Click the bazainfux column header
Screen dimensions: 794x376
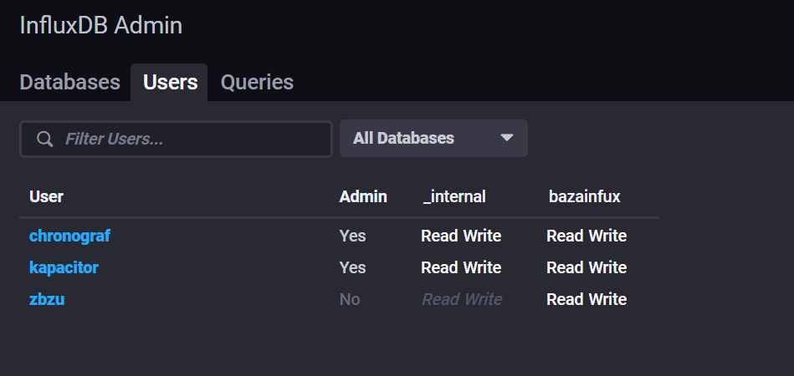pos(584,196)
